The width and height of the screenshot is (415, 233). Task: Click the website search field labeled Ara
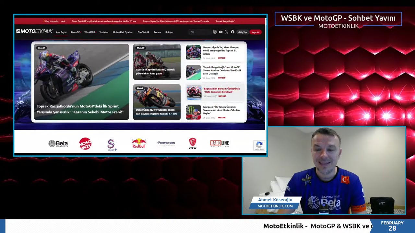coord(200,32)
